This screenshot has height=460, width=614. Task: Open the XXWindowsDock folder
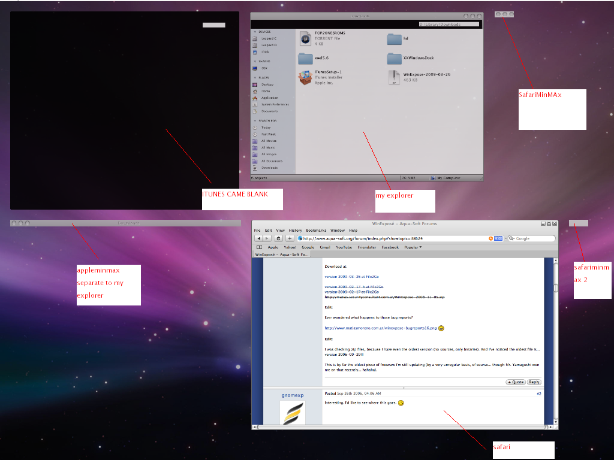click(394, 58)
